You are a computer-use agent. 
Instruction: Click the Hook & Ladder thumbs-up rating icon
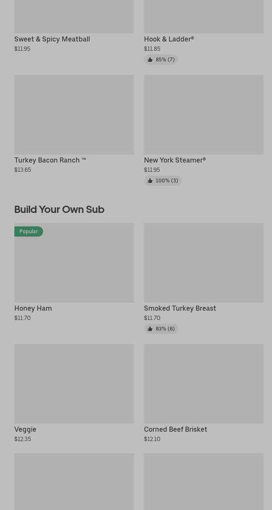coord(150,60)
